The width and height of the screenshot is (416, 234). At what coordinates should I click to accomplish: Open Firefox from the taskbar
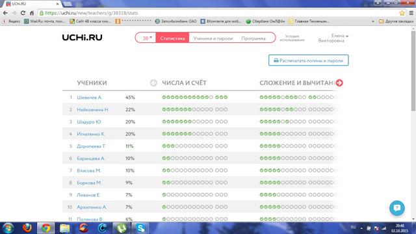(x=27, y=228)
